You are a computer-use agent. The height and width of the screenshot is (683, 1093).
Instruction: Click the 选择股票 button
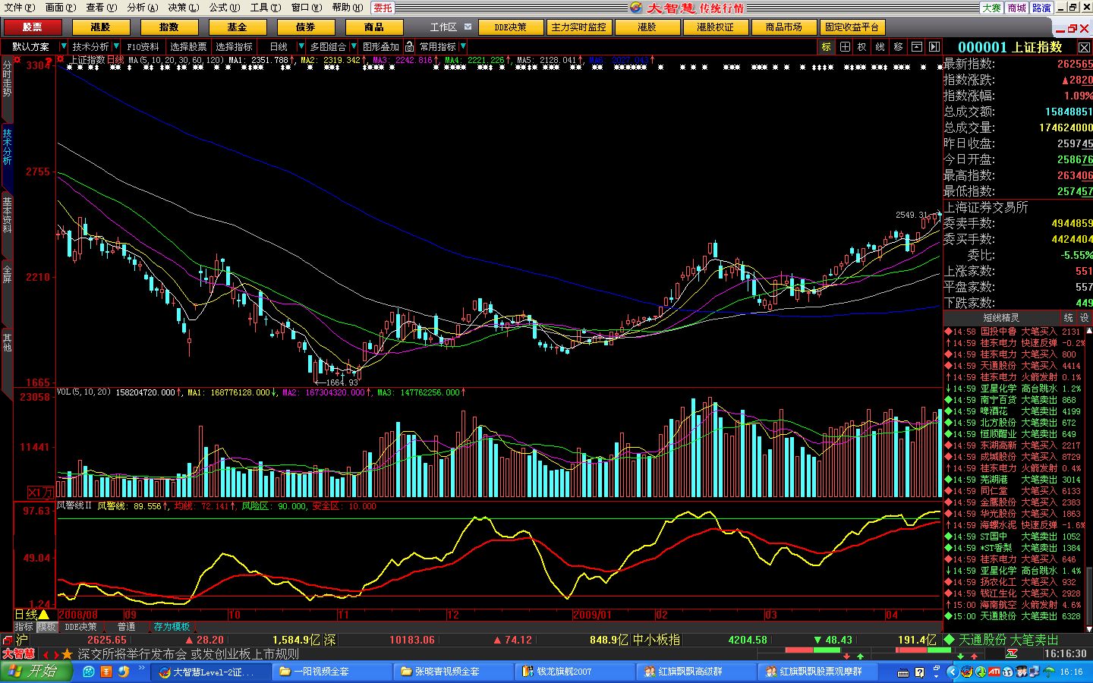[x=188, y=47]
